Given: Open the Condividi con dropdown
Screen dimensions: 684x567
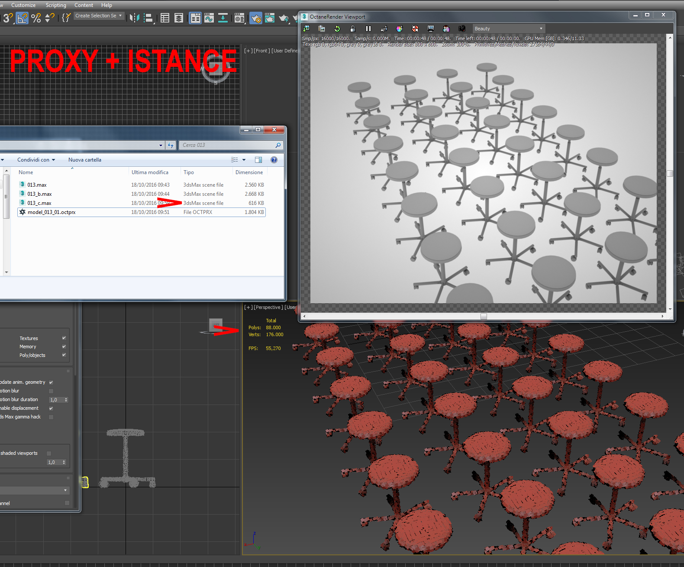Looking at the screenshot, I should click(x=36, y=160).
